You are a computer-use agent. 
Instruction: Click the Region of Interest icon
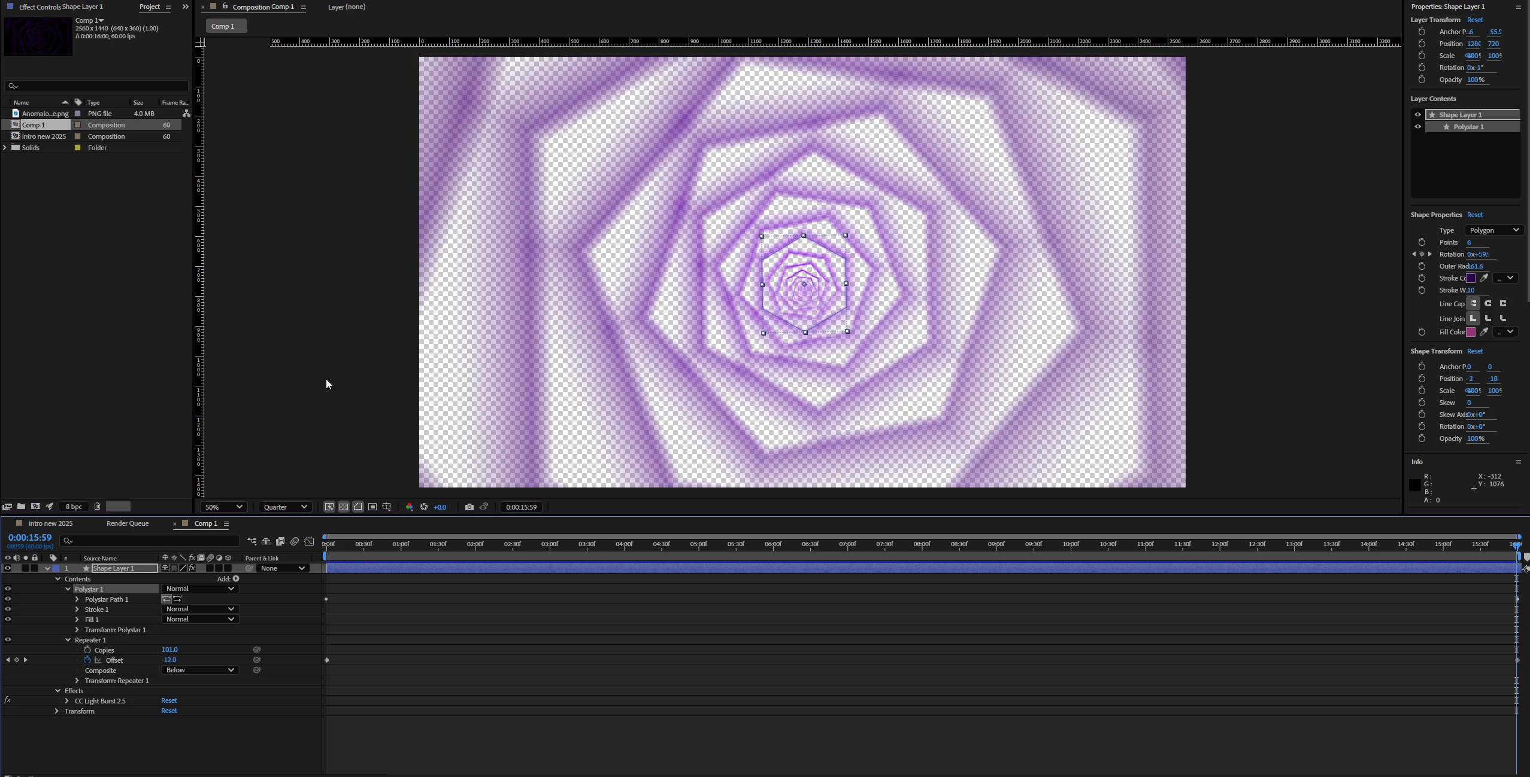[372, 507]
